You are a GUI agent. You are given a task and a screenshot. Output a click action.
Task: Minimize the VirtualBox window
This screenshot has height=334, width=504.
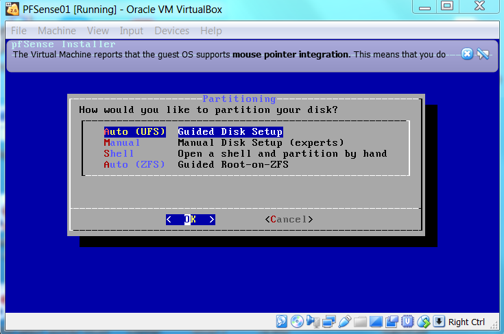point(424,7)
